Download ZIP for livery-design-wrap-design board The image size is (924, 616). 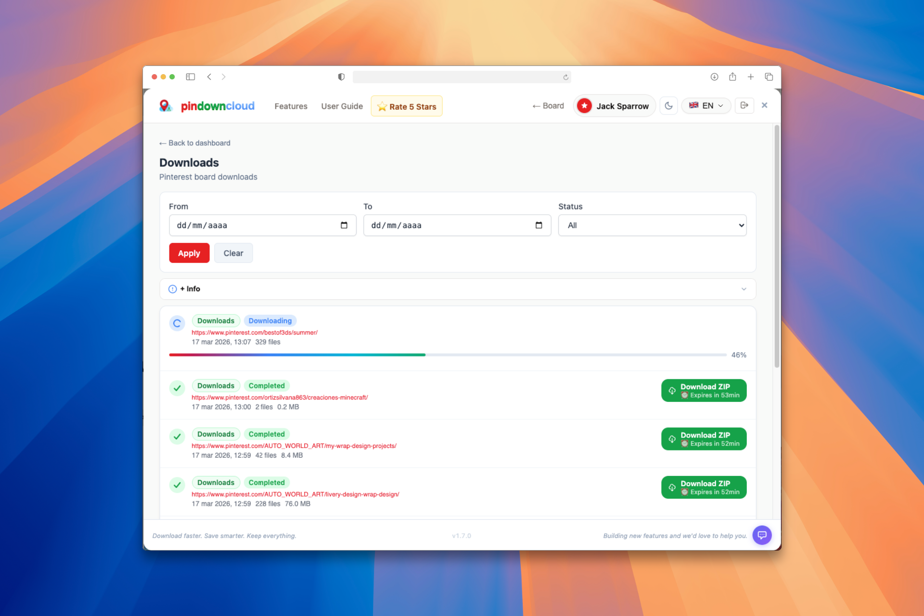pos(704,487)
